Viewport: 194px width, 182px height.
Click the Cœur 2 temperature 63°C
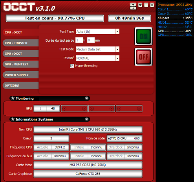click(x=175, y=14)
